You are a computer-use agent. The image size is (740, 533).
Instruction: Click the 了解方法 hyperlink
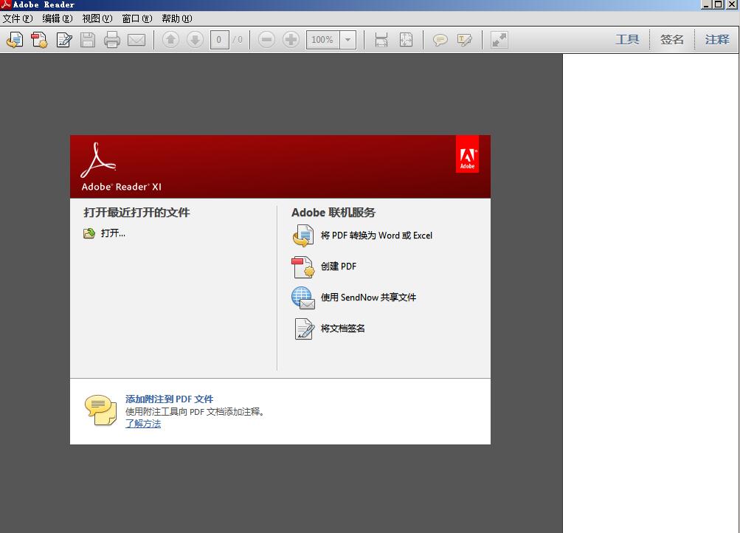(x=143, y=424)
